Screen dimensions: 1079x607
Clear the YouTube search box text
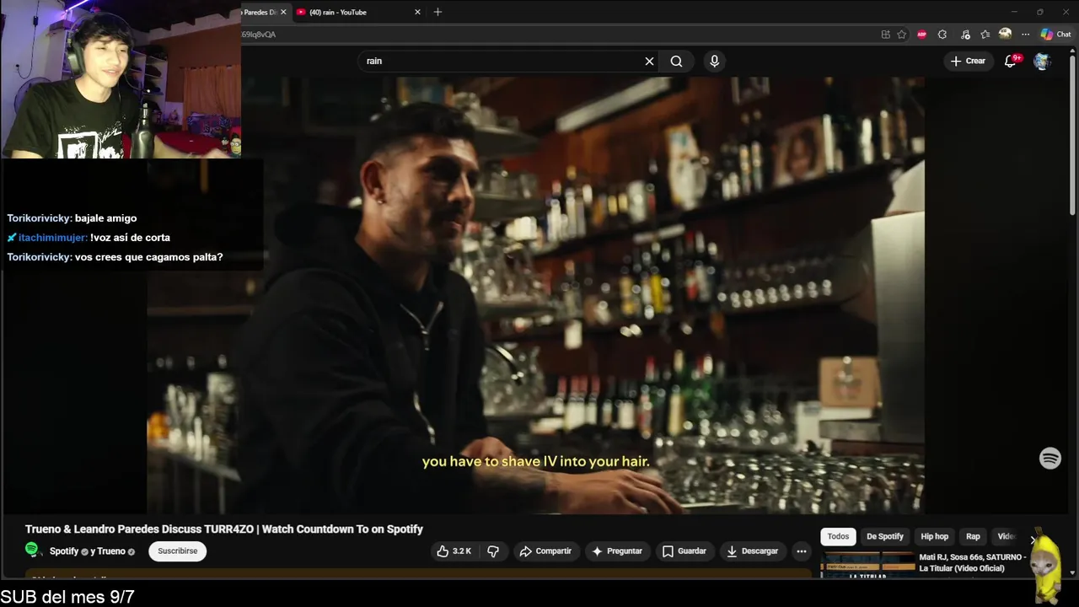(649, 61)
